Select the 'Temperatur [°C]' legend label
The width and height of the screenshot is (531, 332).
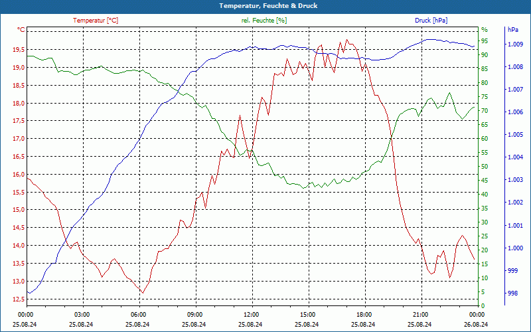click(x=96, y=21)
